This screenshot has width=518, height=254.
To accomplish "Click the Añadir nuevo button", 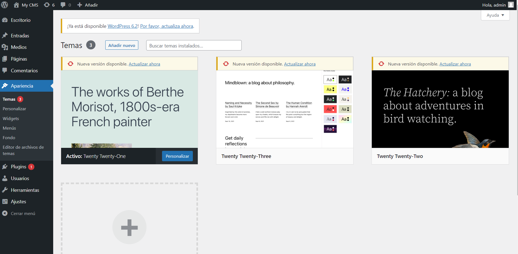I will pyautogui.click(x=122, y=45).
